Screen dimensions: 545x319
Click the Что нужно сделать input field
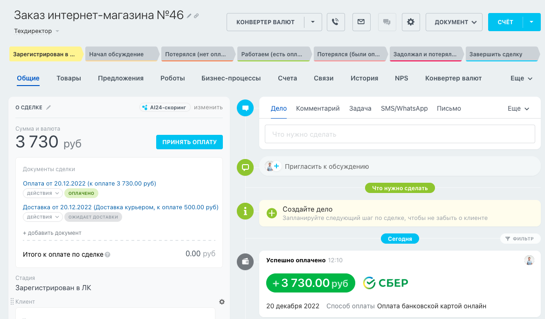click(x=400, y=134)
